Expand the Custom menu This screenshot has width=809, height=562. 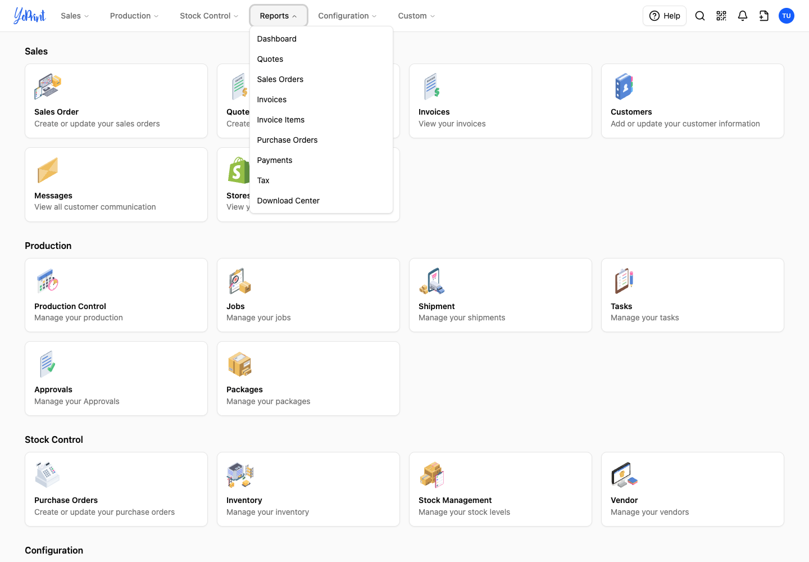[x=416, y=16]
